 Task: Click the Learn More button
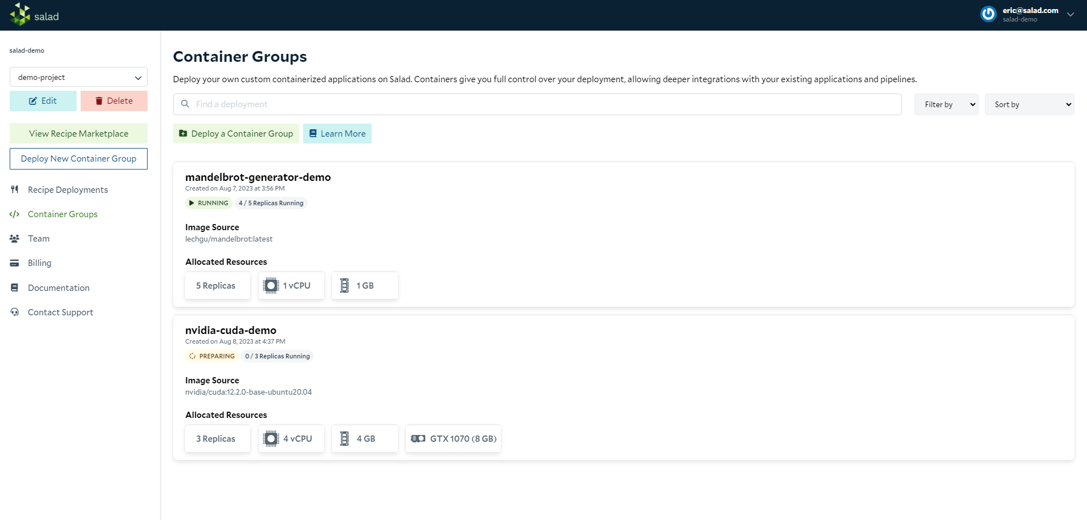click(x=337, y=134)
